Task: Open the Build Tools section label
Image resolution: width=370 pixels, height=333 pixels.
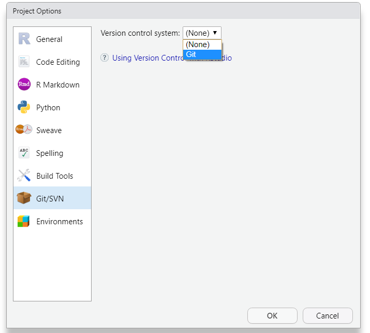Action: coord(55,176)
